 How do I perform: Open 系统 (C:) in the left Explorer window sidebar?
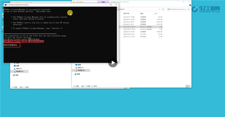click(x=18, y=69)
